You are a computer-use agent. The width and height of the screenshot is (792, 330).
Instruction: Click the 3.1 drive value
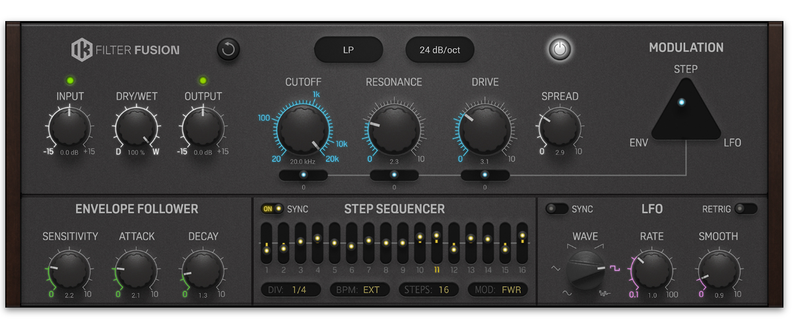point(484,161)
